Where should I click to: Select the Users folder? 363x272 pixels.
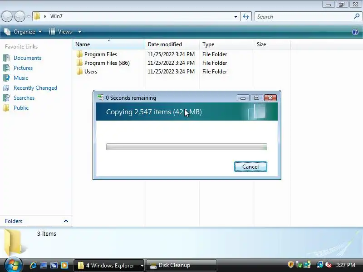pos(91,72)
